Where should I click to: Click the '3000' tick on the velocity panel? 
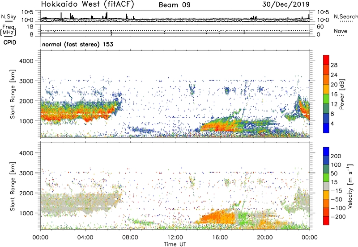point(26,173)
